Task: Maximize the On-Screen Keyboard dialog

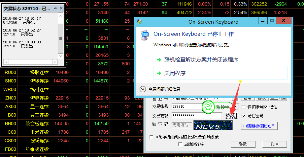Action: pyautogui.click(x=272, y=21)
